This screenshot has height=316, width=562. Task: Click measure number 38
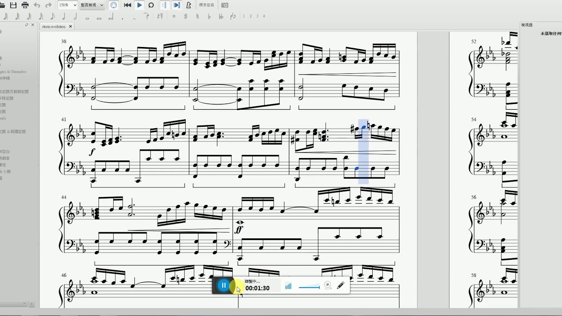[x=64, y=41]
